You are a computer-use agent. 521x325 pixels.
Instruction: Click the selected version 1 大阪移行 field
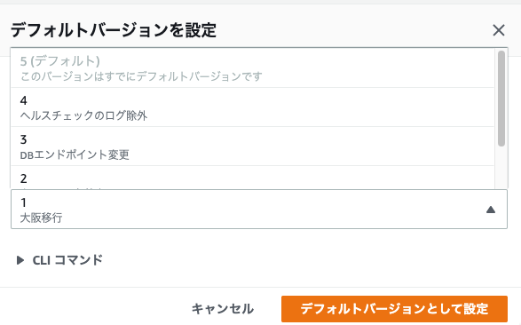pos(259,210)
